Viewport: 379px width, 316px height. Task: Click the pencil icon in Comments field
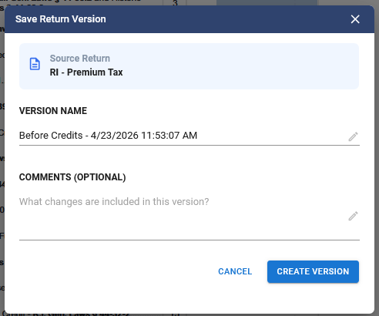point(353,216)
